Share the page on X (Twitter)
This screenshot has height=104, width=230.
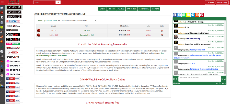coord(179,15)
